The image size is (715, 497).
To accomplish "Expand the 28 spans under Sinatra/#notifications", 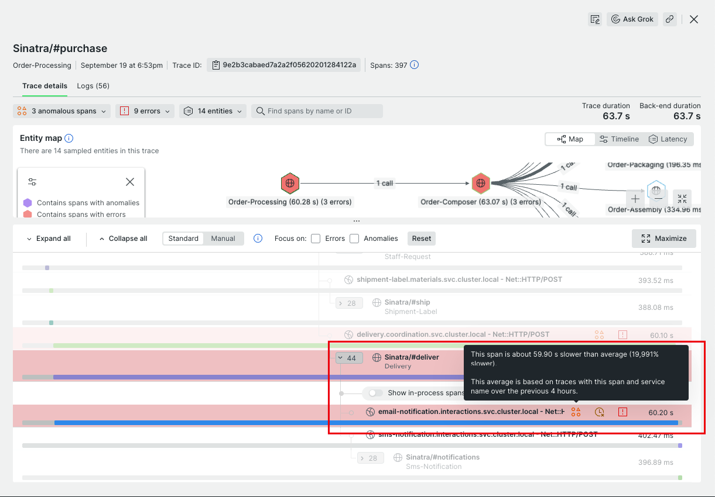I will (x=370, y=458).
